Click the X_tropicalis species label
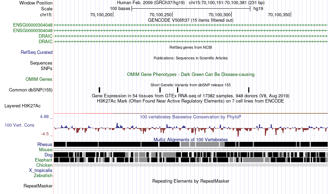Image resolution: width=328 pixels, height=194 pixels. 41,170
